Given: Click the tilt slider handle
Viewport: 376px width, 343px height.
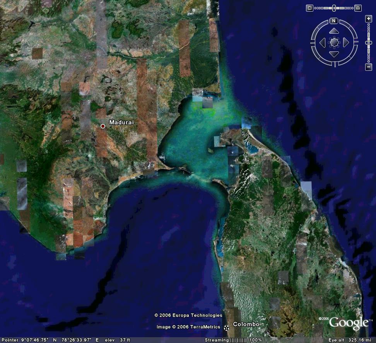Looking at the screenshot, I should click(x=334, y=8).
